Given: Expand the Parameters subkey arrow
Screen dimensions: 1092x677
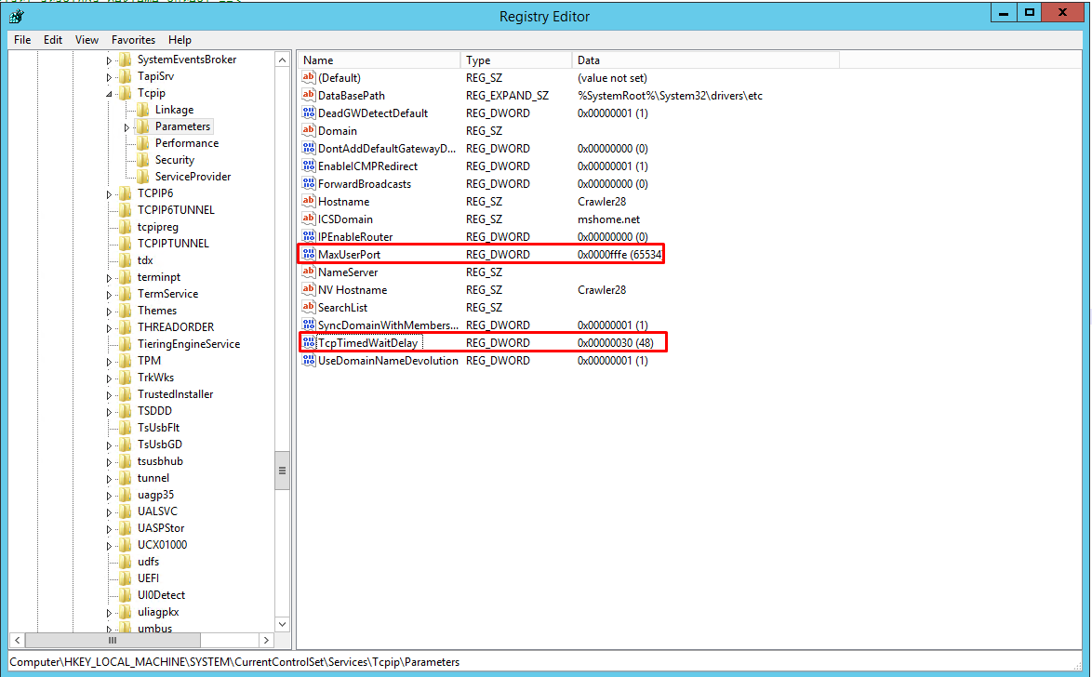Looking at the screenshot, I should click(x=127, y=127).
